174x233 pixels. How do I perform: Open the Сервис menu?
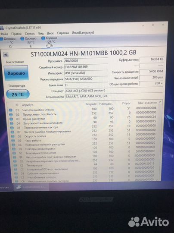click(30, 34)
